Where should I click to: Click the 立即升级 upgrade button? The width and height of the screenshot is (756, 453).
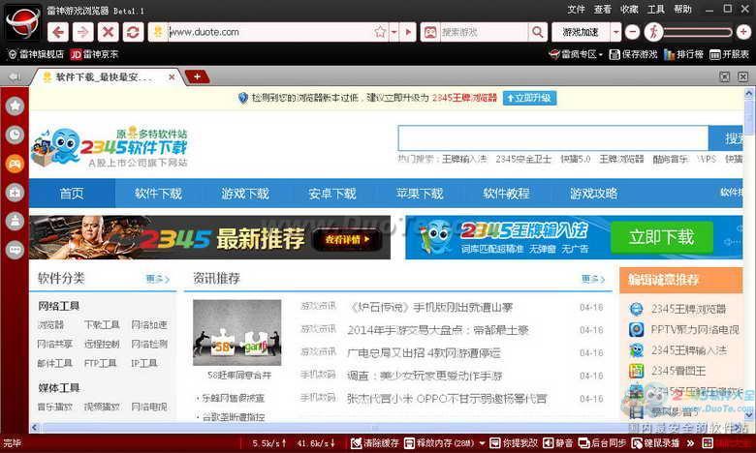(x=529, y=98)
